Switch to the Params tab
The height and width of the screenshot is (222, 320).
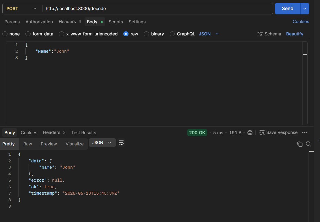pos(12,22)
